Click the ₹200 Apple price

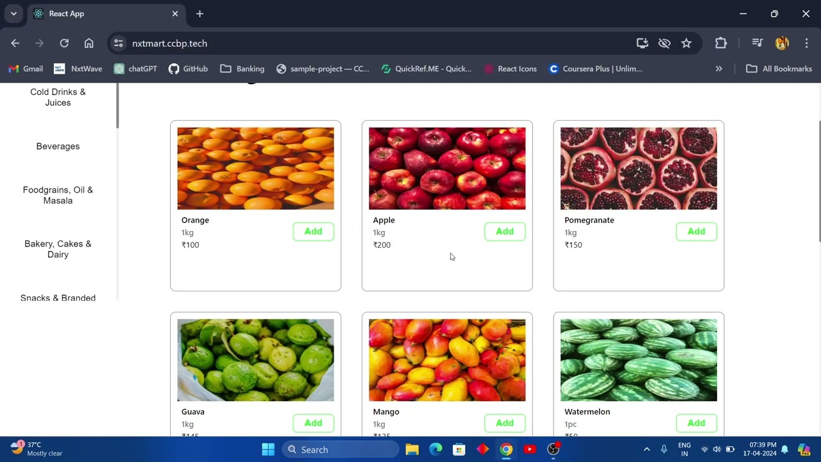pyautogui.click(x=382, y=244)
